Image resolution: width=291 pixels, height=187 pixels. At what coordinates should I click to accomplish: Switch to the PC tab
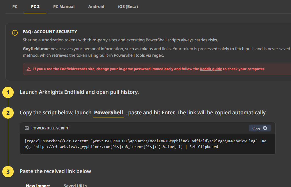pos(15,7)
